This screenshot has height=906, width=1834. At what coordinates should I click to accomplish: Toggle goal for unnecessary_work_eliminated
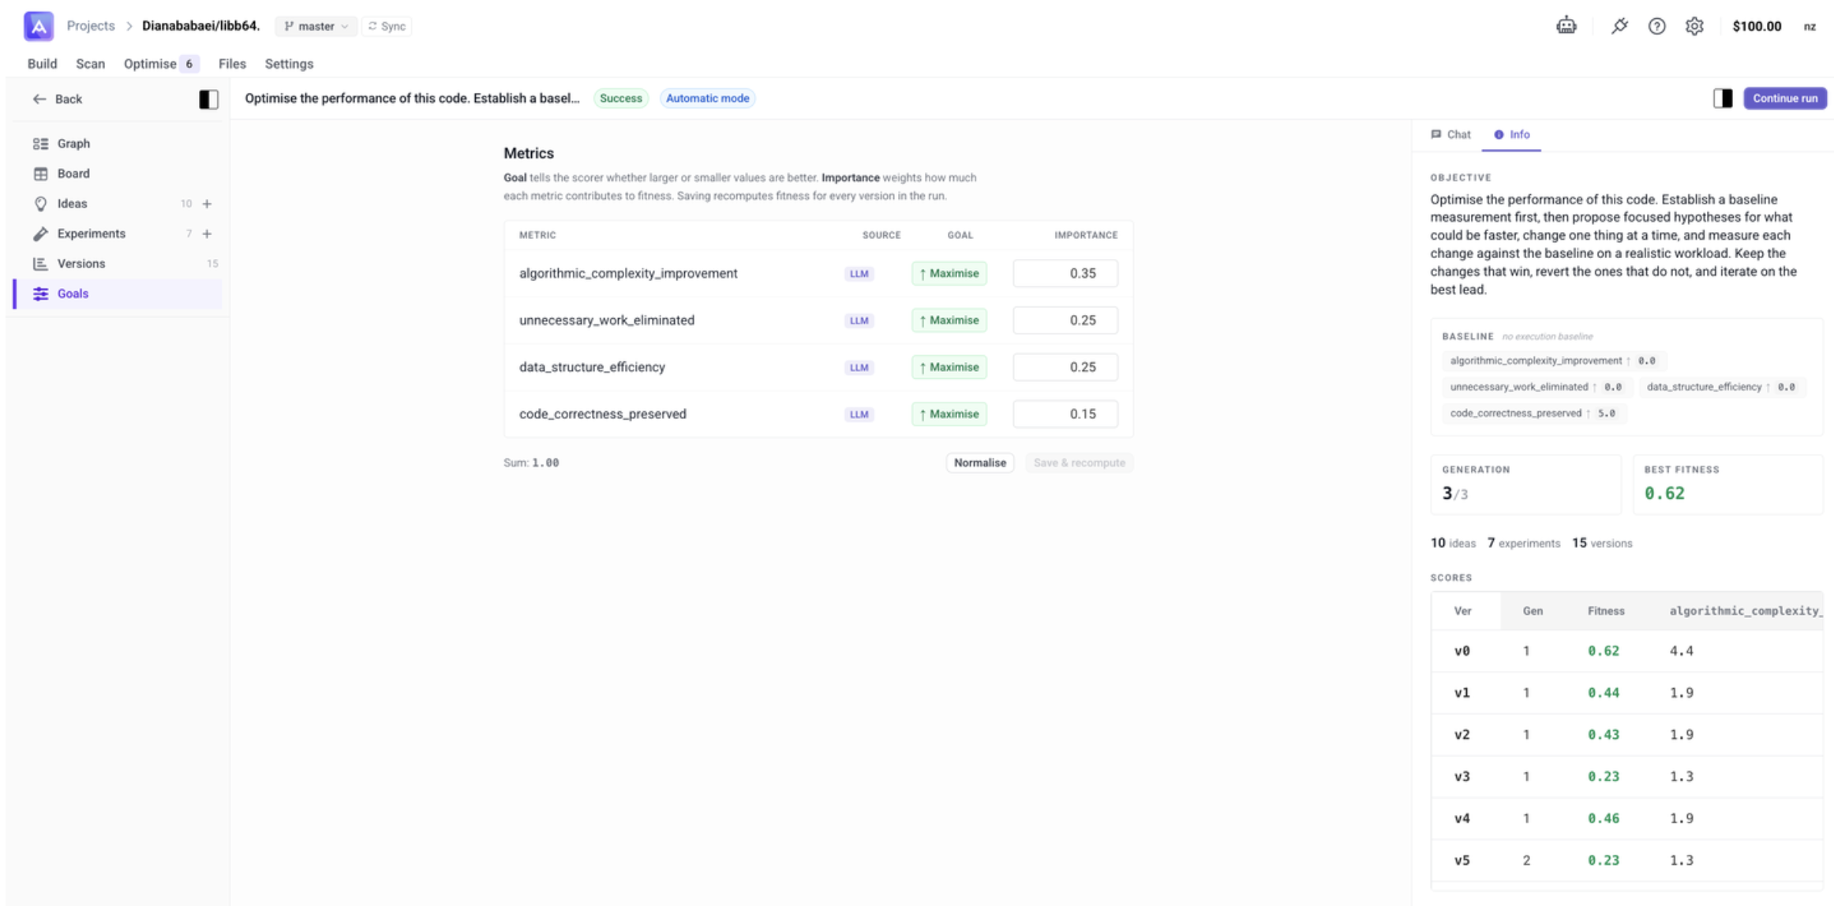pyautogui.click(x=949, y=320)
